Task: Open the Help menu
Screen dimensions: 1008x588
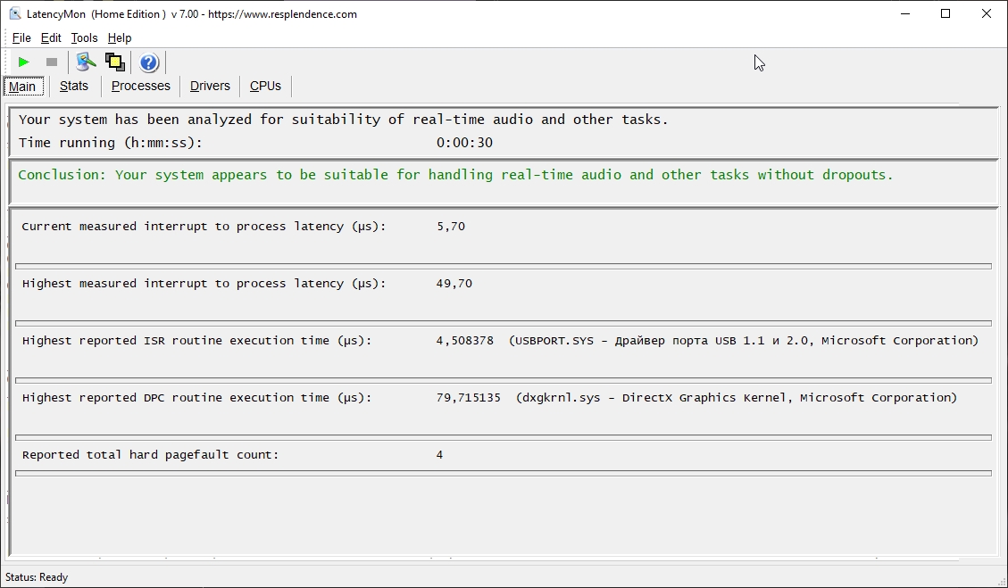Action: (x=120, y=37)
